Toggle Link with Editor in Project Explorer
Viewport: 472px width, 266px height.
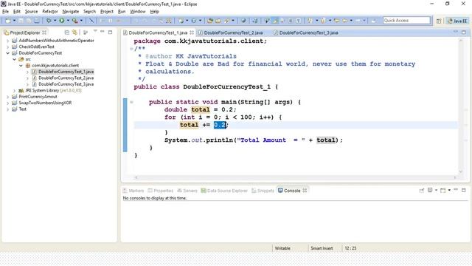pyautogui.click(x=74, y=33)
